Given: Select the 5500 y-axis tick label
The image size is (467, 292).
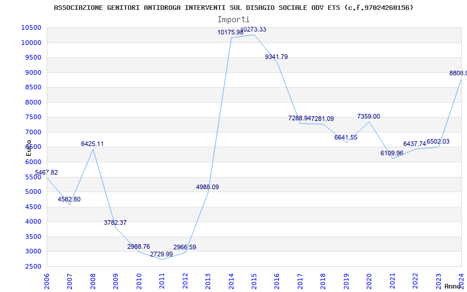Looking at the screenshot, I should [x=33, y=177].
